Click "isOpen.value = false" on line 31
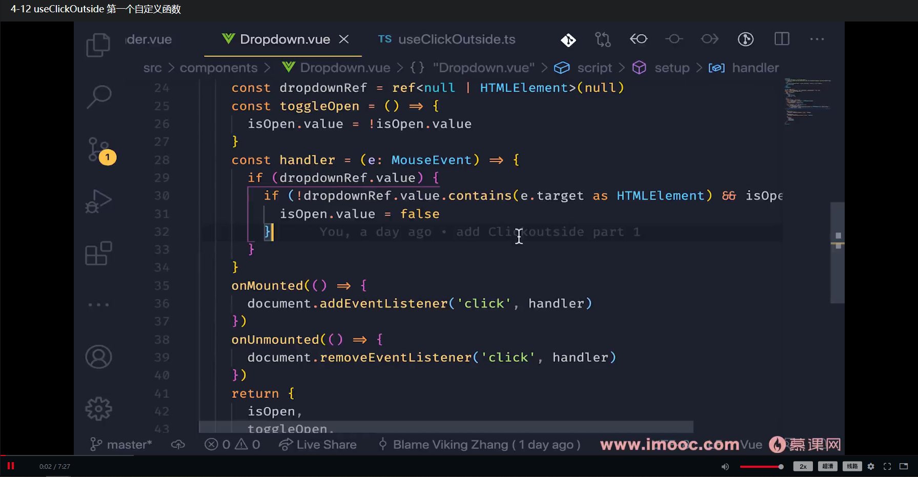Image resolution: width=918 pixels, height=477 pixels. (x=359, y=214)
